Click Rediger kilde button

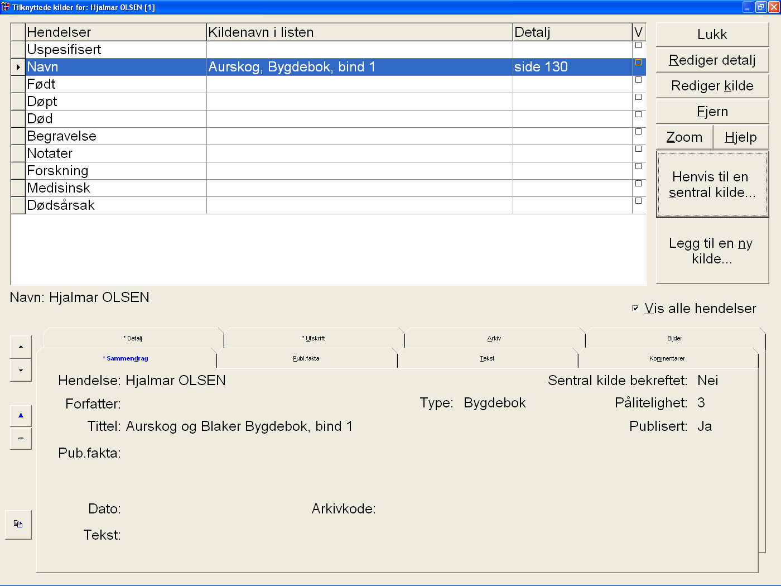[712, 86]
